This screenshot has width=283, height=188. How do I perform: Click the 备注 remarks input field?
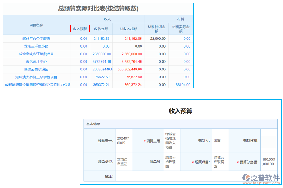click(x=173, y=176)
